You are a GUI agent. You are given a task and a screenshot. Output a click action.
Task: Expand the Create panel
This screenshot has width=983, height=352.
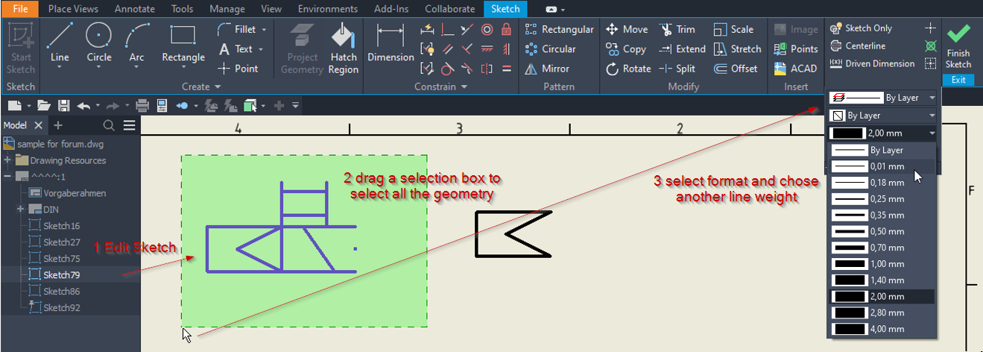[201, 87]
